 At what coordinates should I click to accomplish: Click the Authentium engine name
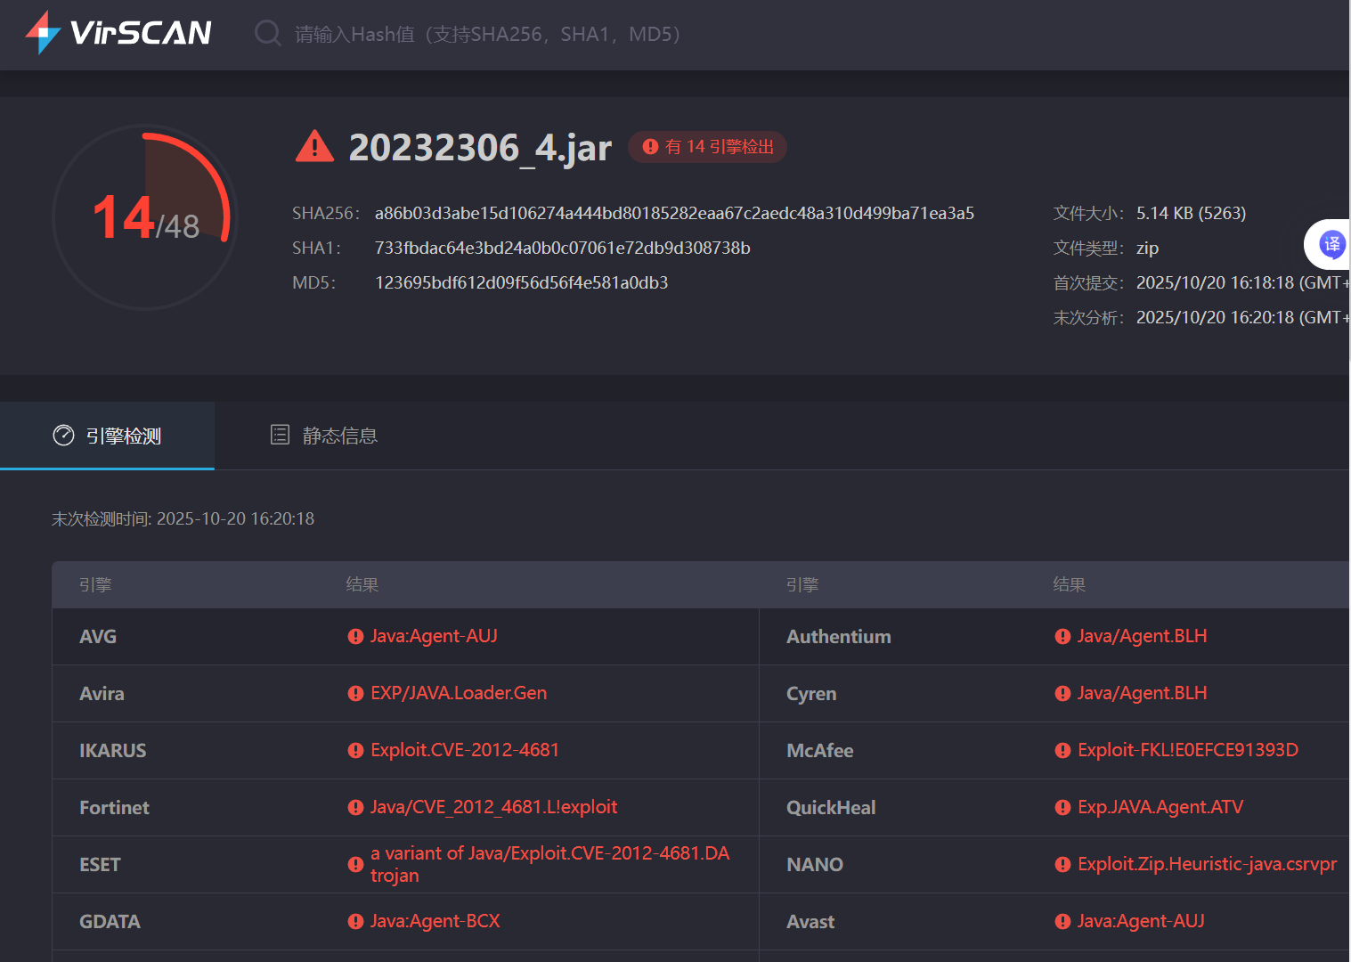(x=839, y=637)
